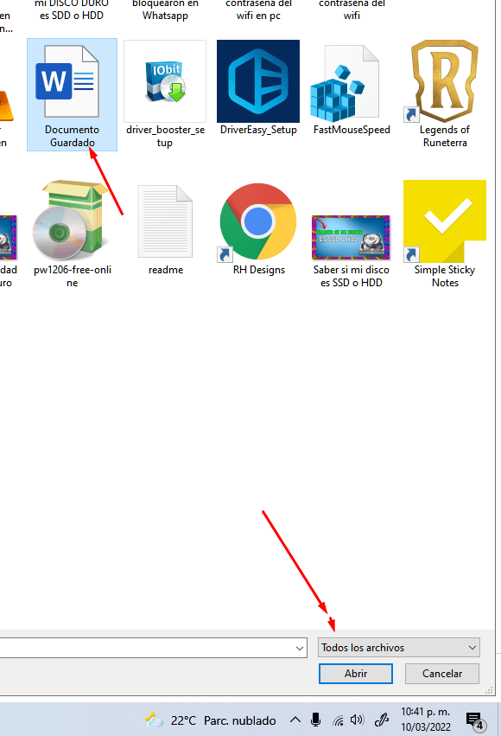Open the notification center icon
Viewport: 501px width, 736px height.
coord(475,720)
